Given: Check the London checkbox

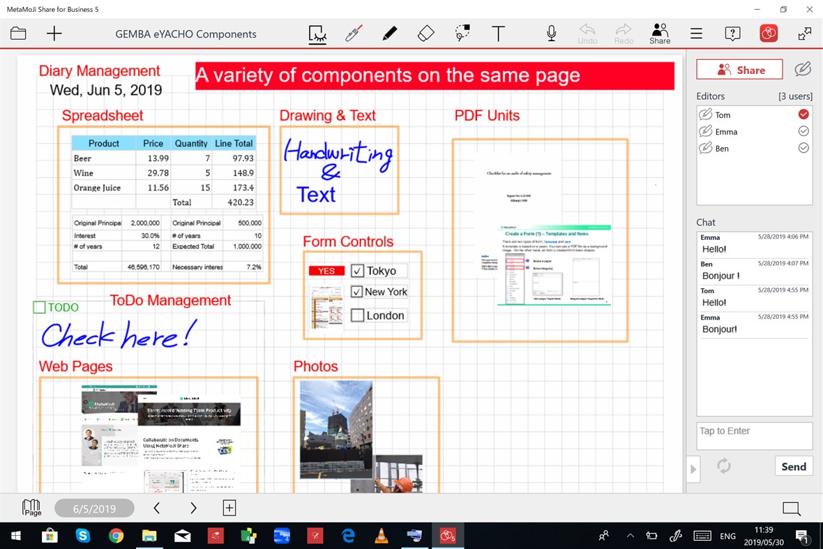Looking at the screenshot, I should coord(356,315).
